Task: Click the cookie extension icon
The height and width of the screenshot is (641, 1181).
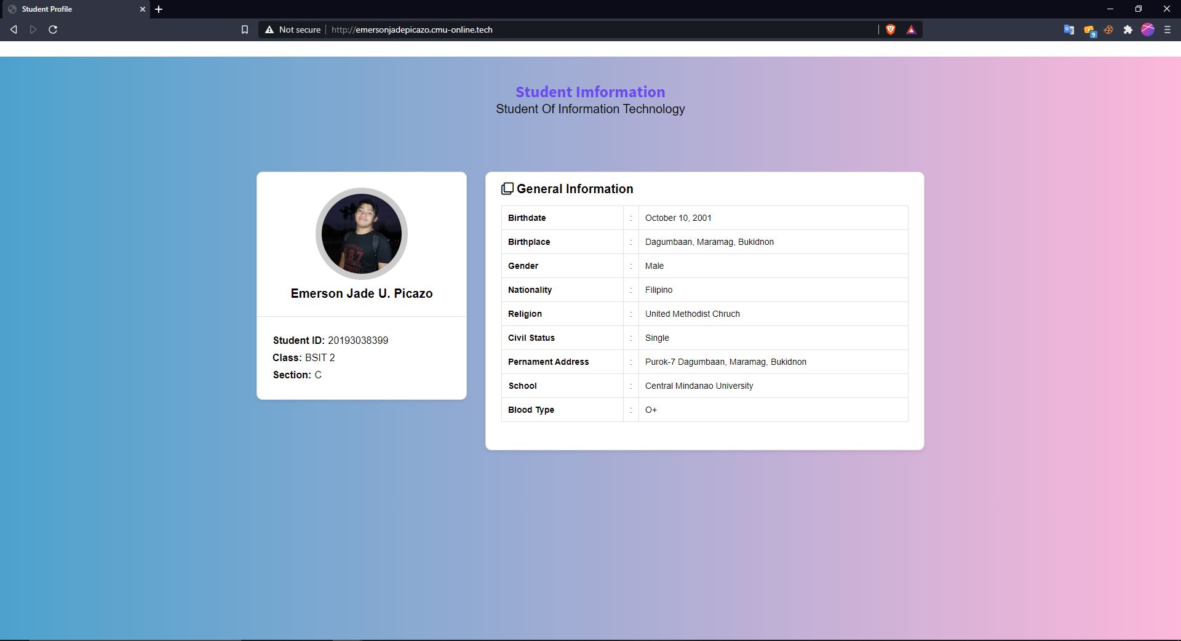Action: 1108,30
